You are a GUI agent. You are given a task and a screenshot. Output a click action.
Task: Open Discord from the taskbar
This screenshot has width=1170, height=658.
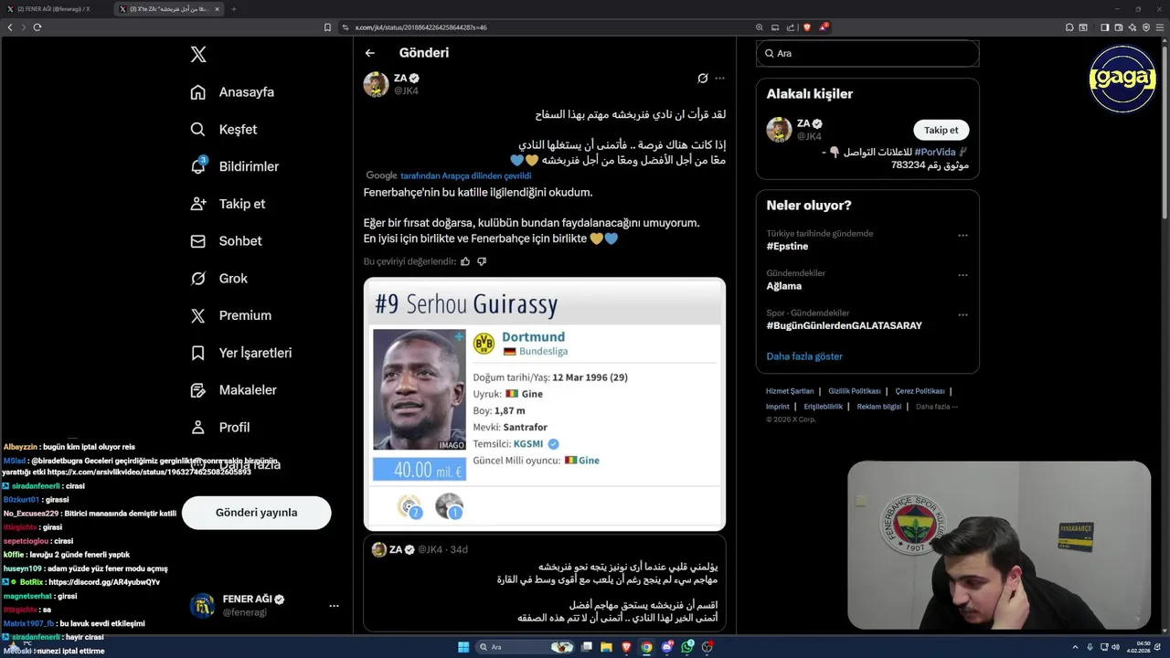[x=667, y=647]
